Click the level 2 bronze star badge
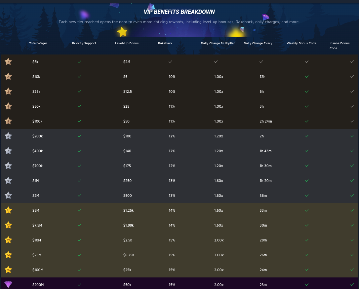This screenshot has width=359, height=289. tap(8, 76)
